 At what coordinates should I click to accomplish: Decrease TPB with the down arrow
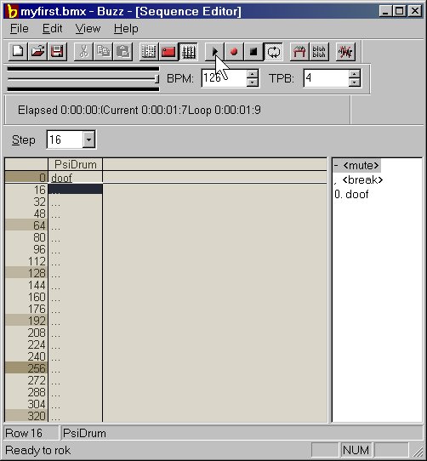click(355, 83)
